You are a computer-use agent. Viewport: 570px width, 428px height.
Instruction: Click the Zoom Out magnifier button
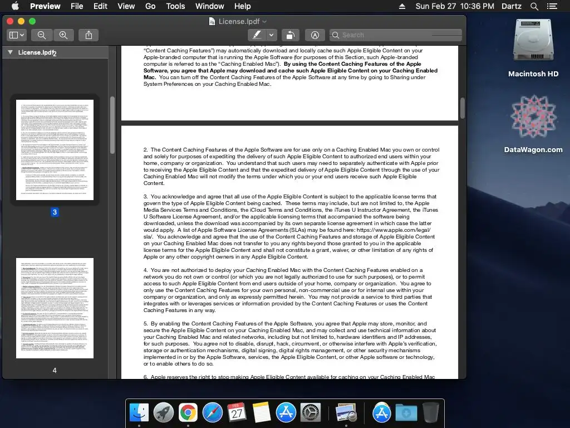click(42, 35)
